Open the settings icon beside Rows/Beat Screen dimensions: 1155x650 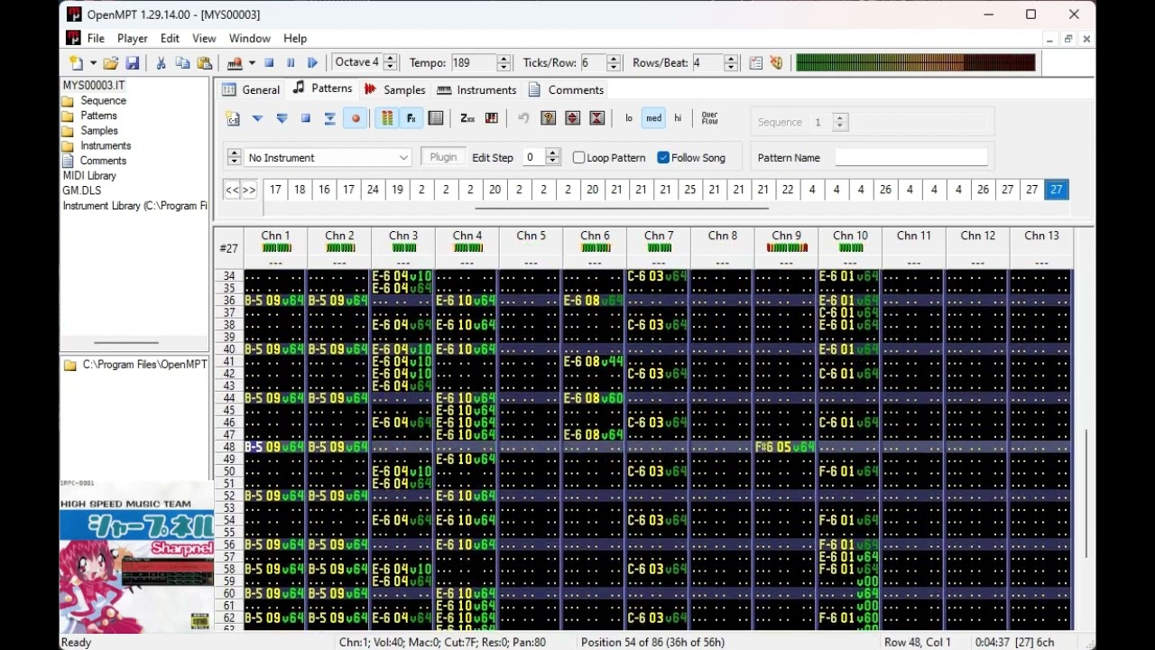click(756, 63)
